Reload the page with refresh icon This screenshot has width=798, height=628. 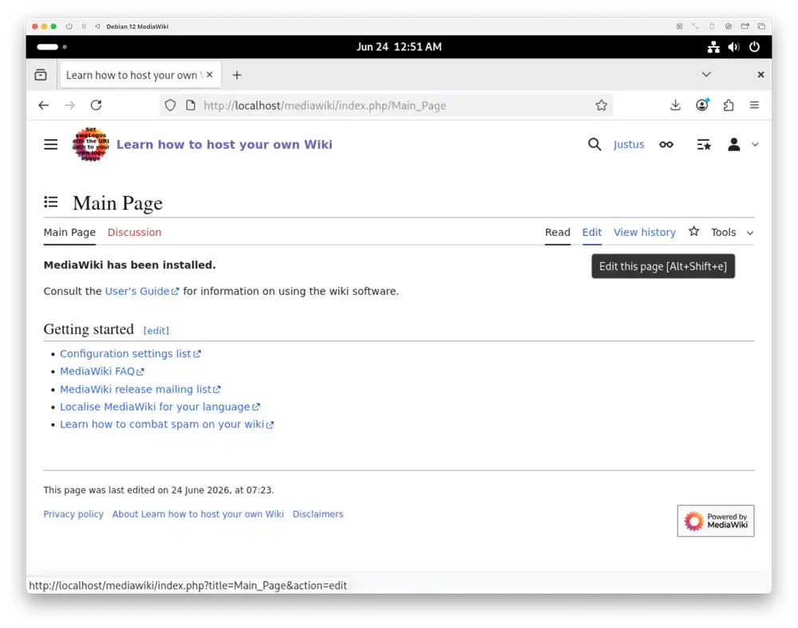tap(97, 105)
